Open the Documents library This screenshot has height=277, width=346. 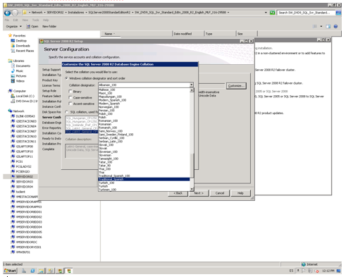click(x=20, y=66)
